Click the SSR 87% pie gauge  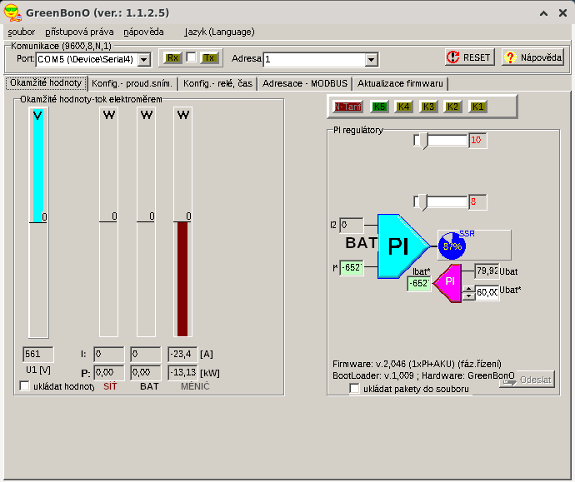[x=452, y=246]
